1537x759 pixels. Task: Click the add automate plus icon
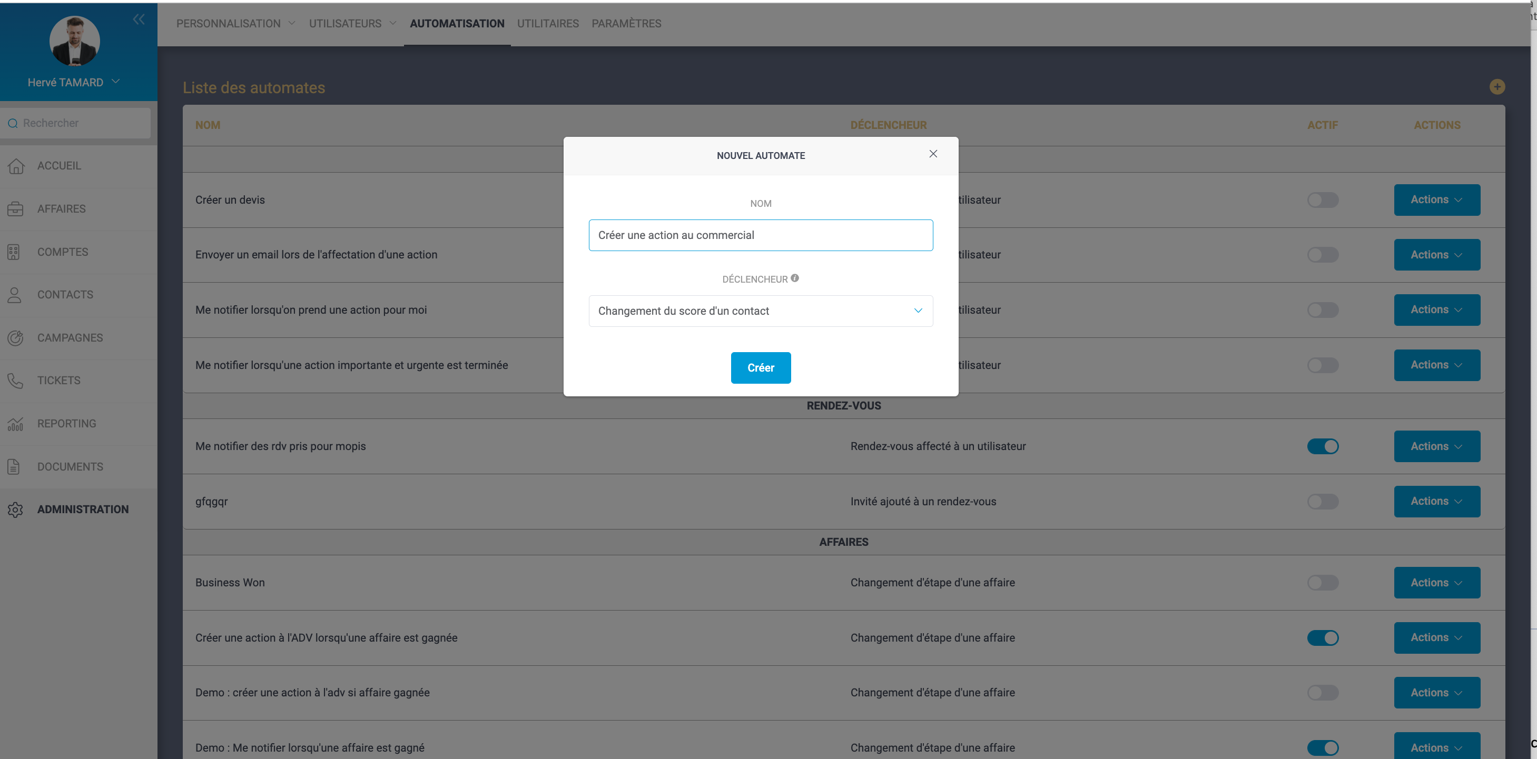click(1496, 87)
